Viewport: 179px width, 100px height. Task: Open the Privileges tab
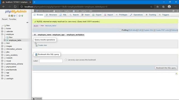pyautogui.click(x=122, y=15)
